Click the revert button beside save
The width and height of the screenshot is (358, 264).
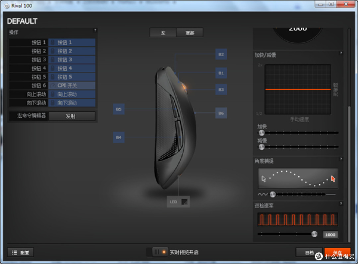(x=309, y=252)
